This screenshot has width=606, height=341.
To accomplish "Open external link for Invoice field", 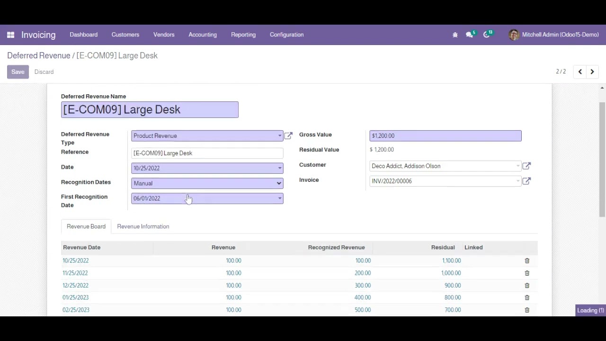I will point(526,181).
